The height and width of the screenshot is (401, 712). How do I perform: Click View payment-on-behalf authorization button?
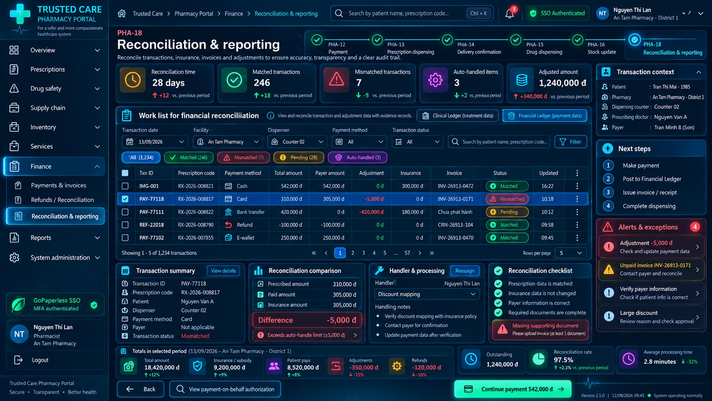click(225, 389)
